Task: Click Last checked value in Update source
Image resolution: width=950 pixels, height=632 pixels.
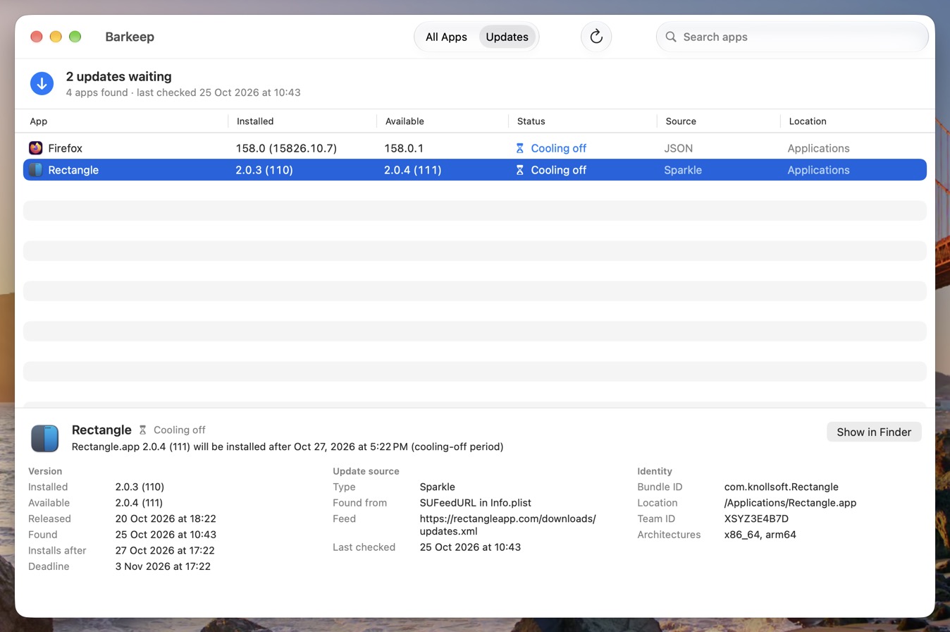Action: point(470,547)
